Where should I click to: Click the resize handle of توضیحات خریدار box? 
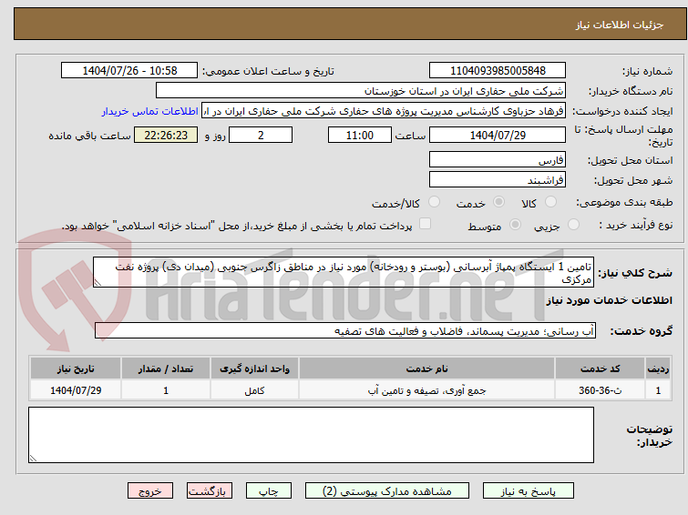(x=33, y=459)
